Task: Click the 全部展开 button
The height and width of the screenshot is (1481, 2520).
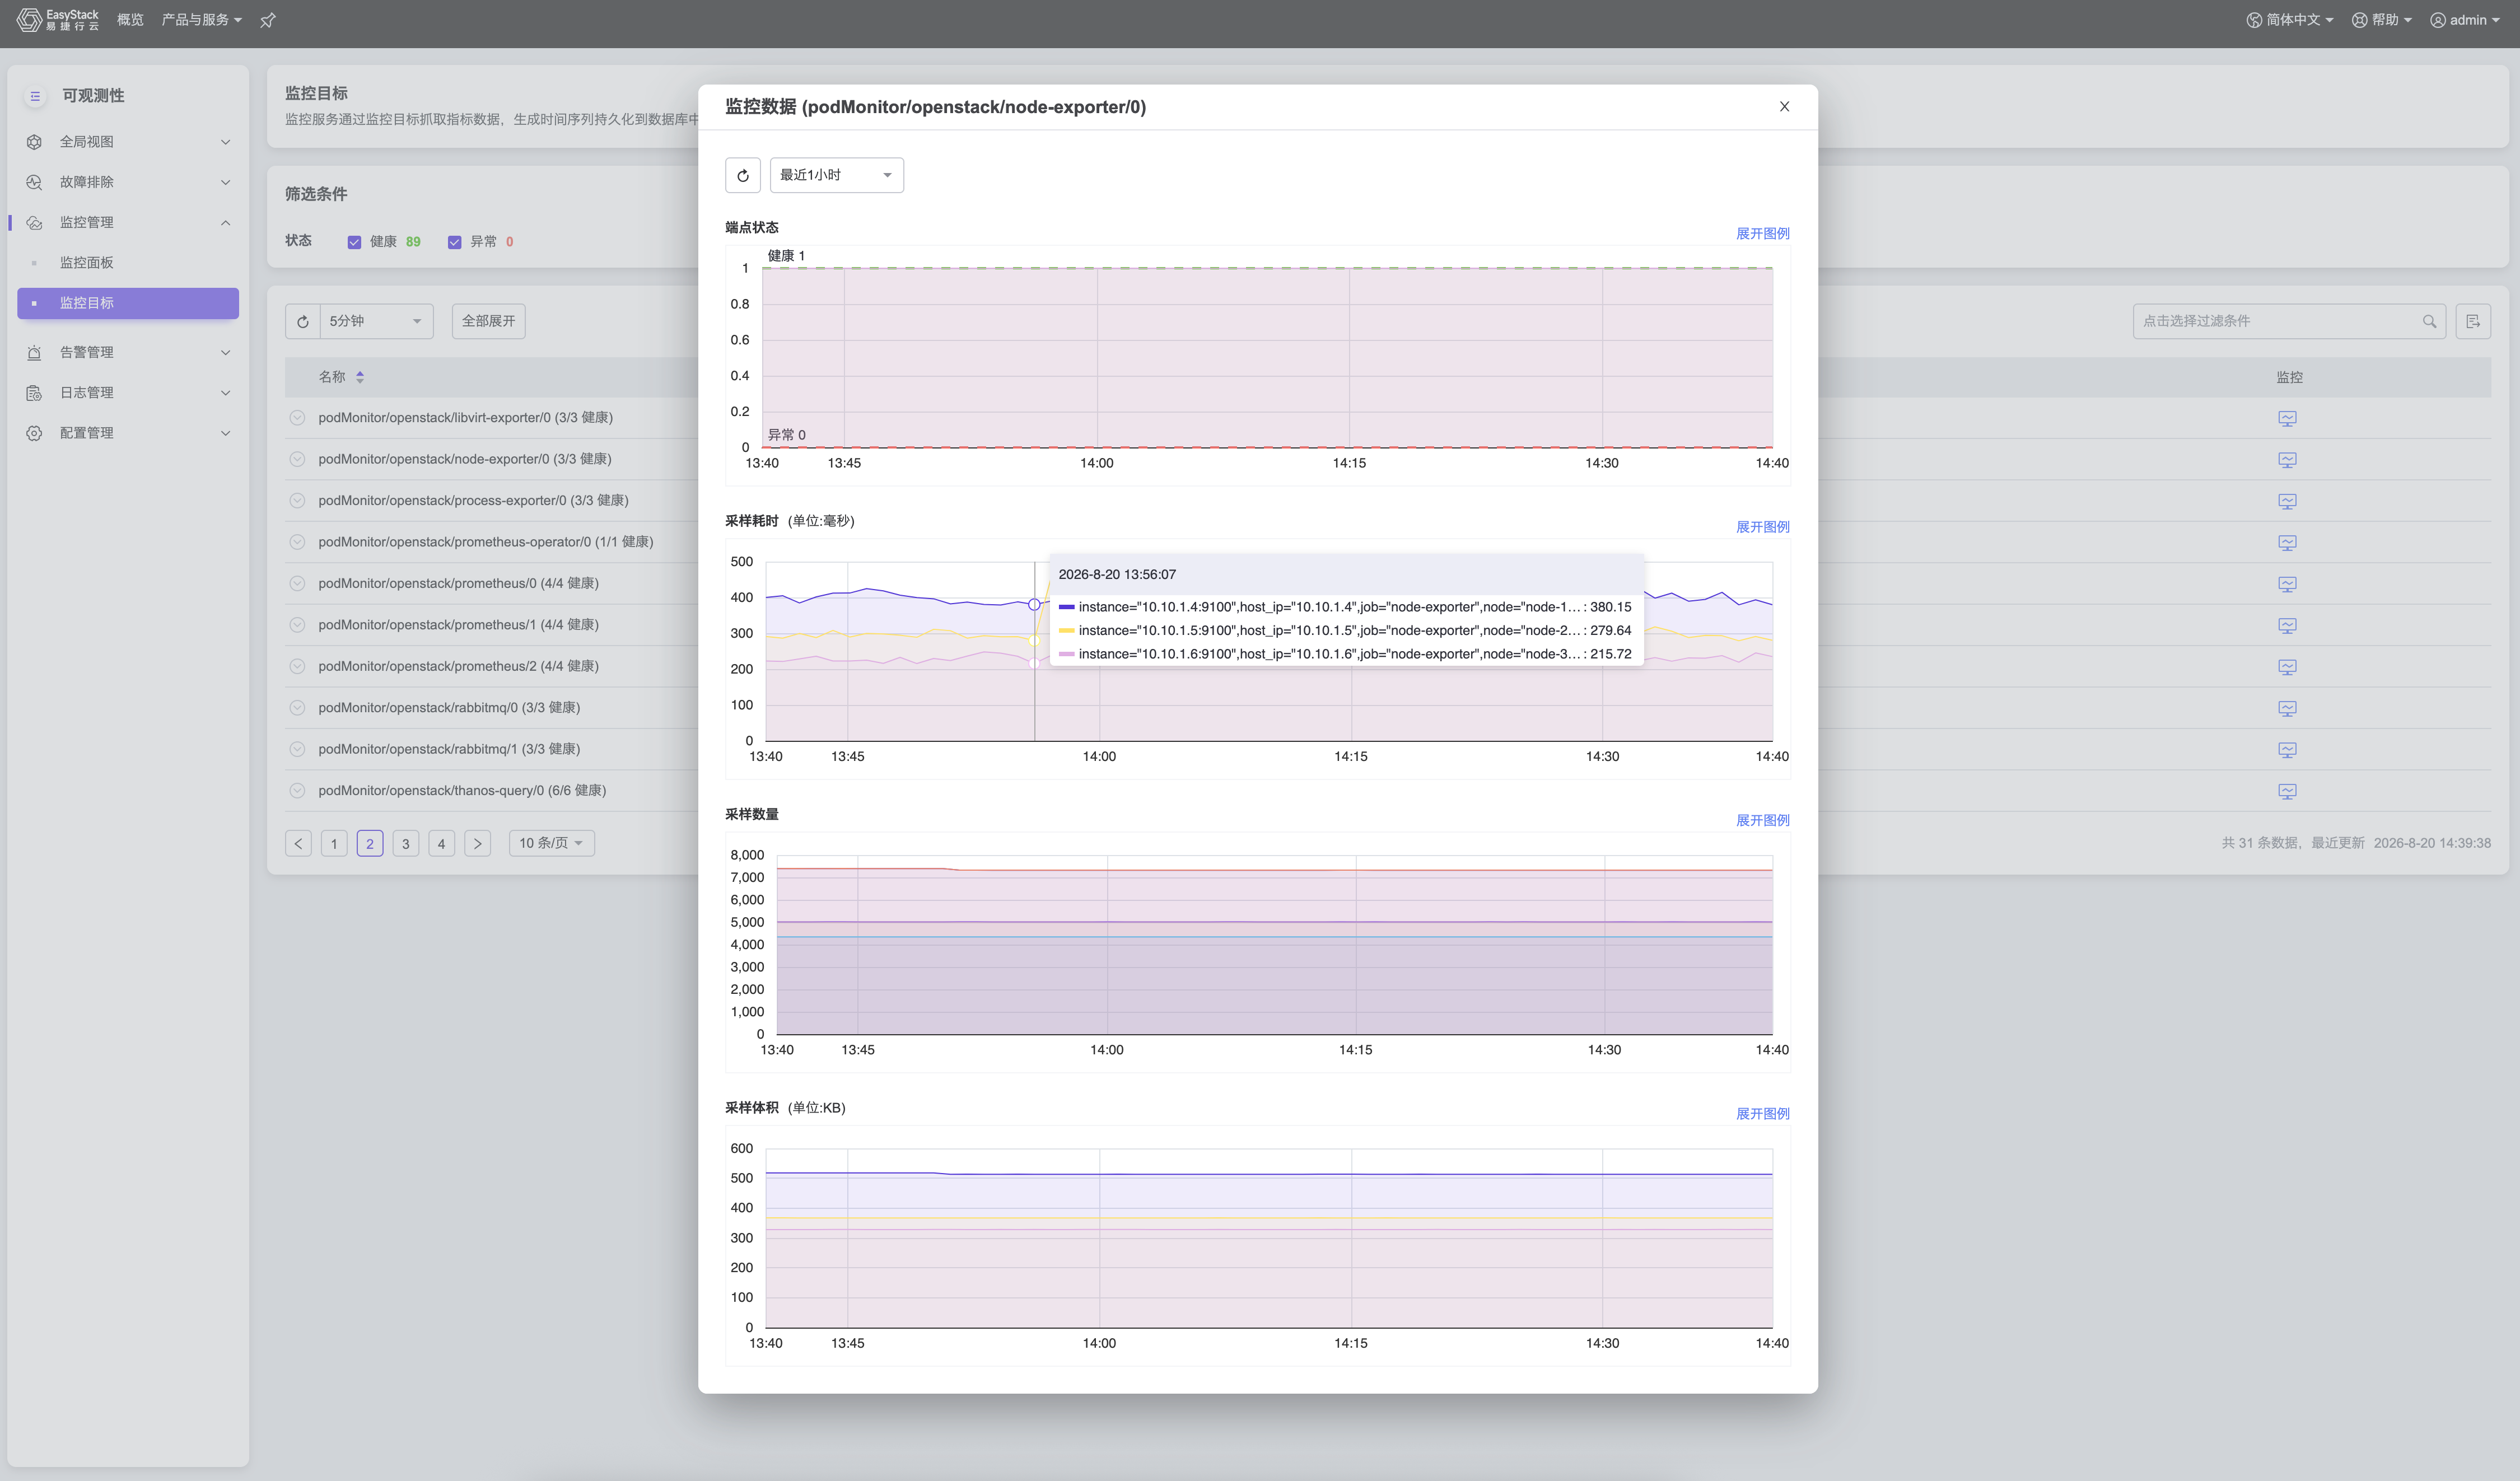Action: tap(488, 321)
